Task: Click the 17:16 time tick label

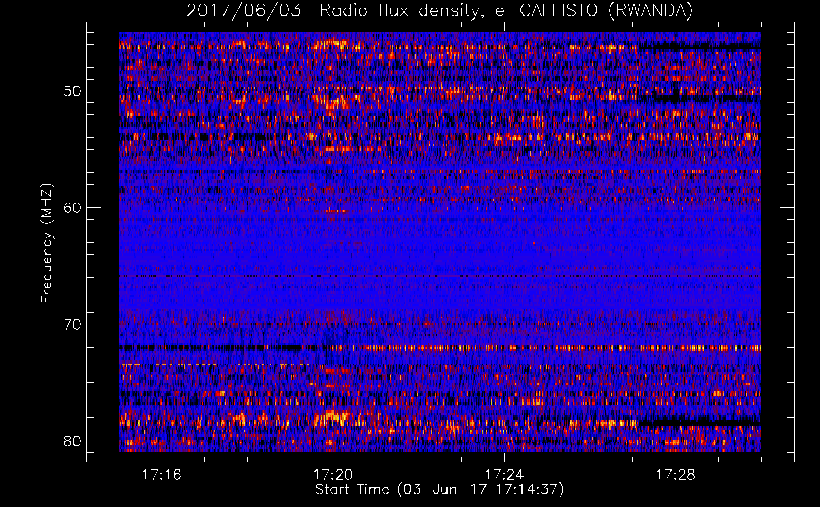Action: (162, 475)
